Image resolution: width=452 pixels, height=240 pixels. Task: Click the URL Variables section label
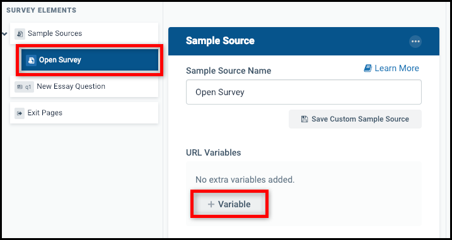click(x=214, y=152)
